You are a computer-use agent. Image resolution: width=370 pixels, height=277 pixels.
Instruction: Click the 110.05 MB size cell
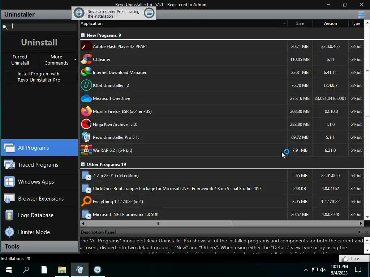pyautogui.click(x=300, y=60)
